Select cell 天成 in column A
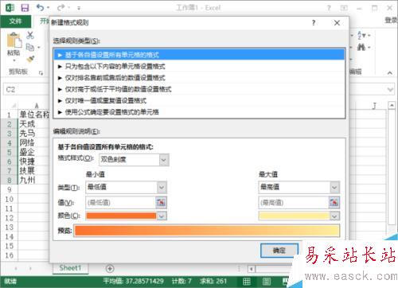 coord(33,124)
